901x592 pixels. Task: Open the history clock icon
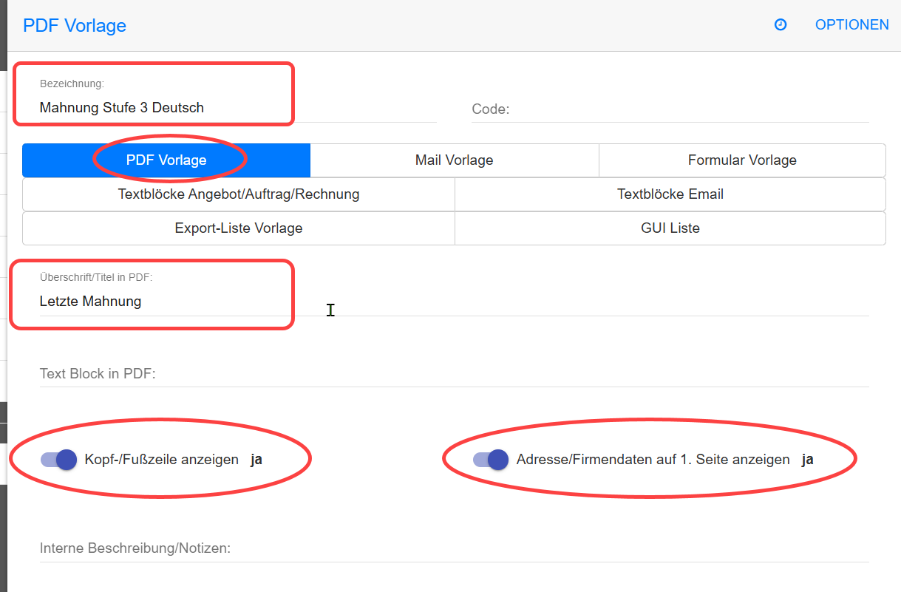point(780,25)
